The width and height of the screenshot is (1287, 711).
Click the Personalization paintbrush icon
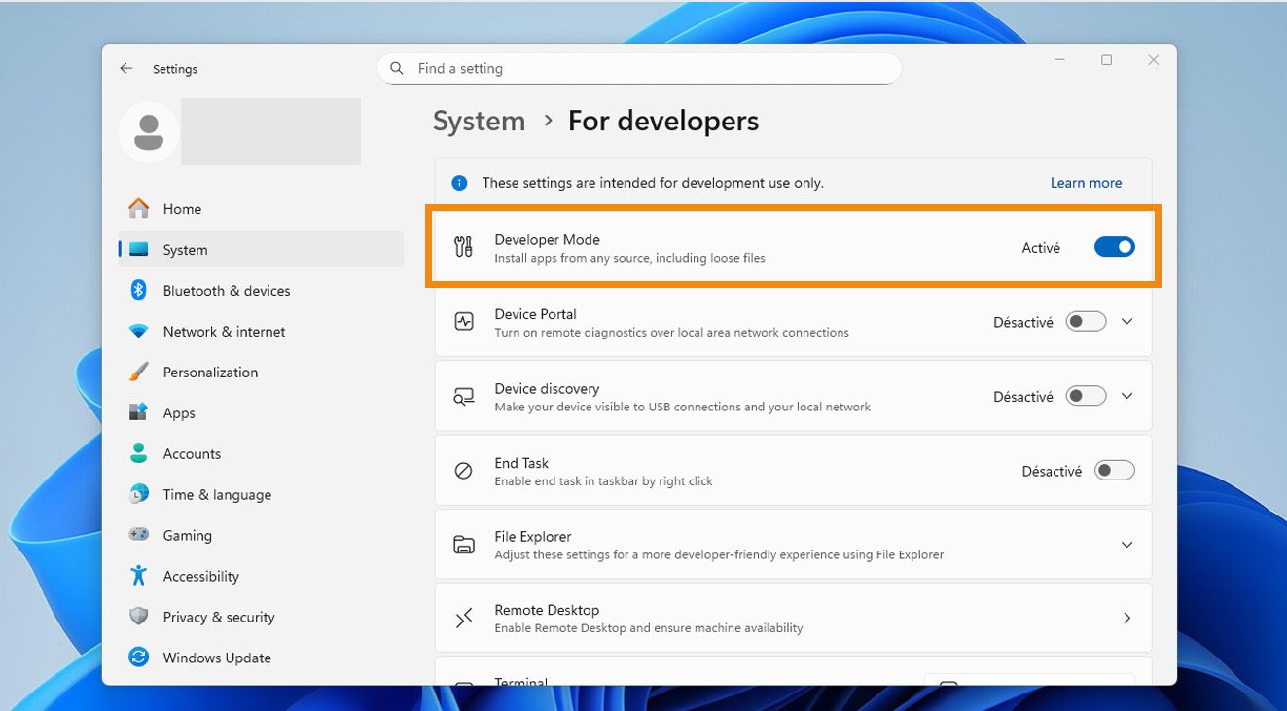tap(139, 372)
